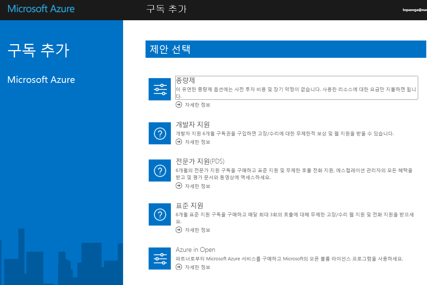Click the Microsoft Azure logo in header

click(41, 9)
